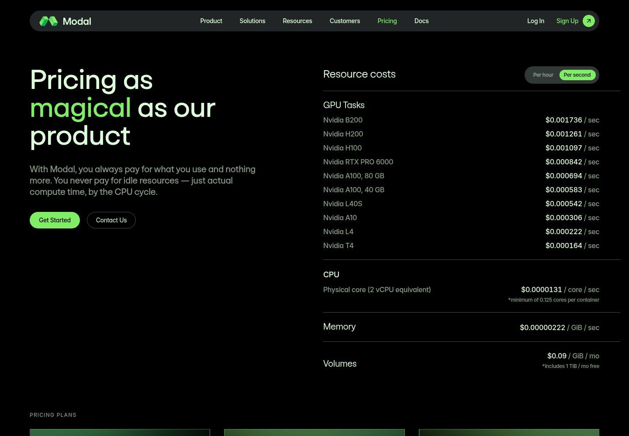Click the $0.000222 / sec price

click(x=572, y=232)
